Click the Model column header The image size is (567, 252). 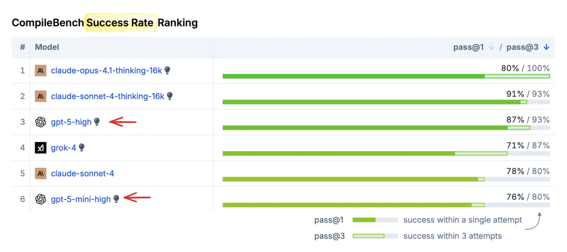[x=47, y=47]
